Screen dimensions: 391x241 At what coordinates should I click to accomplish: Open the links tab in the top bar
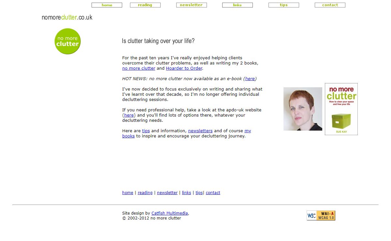coord(237,5)
